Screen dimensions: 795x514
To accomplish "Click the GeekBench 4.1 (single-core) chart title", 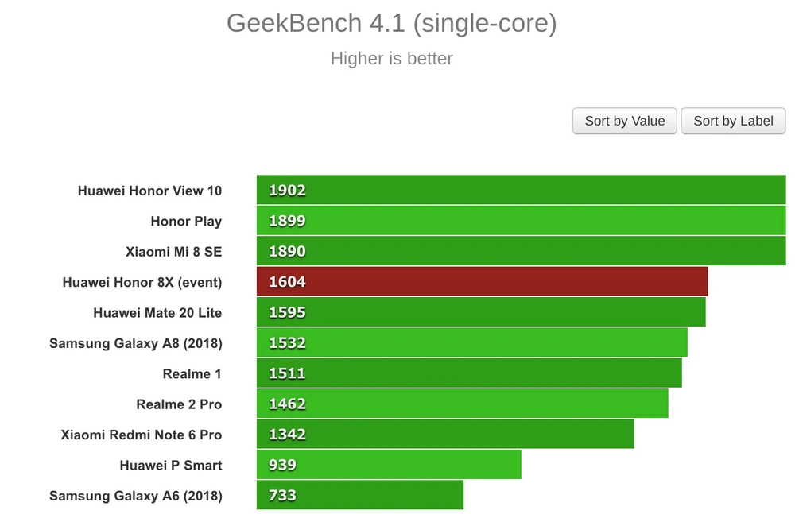I will (x=391, y=23).
